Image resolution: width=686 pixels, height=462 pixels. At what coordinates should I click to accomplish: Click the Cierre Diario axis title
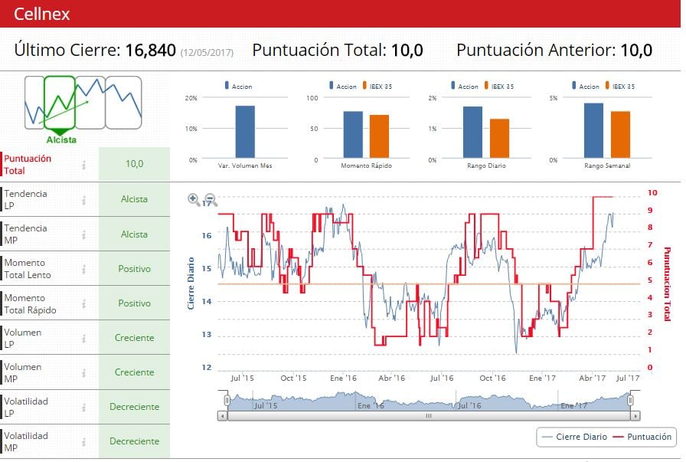pos(191,283)
